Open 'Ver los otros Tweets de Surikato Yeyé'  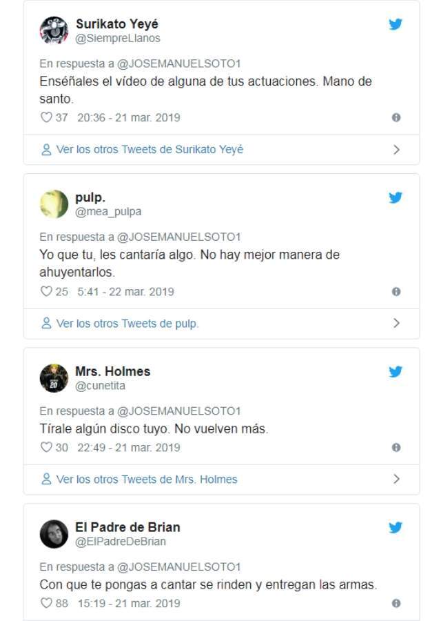tap(150, 150)
